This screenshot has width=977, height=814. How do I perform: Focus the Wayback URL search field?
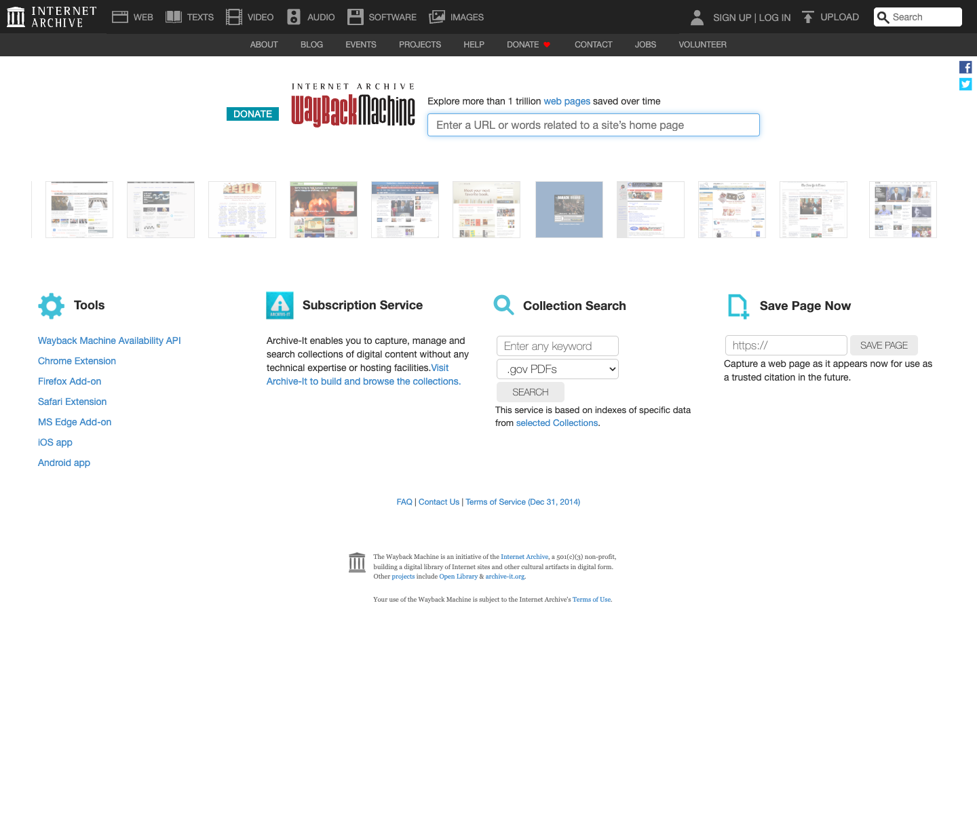click(594, 125)
